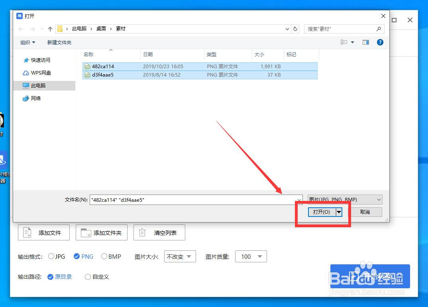
Task: Expand the 图片大小 不改变 dropdown
Action: coord(180,256)
